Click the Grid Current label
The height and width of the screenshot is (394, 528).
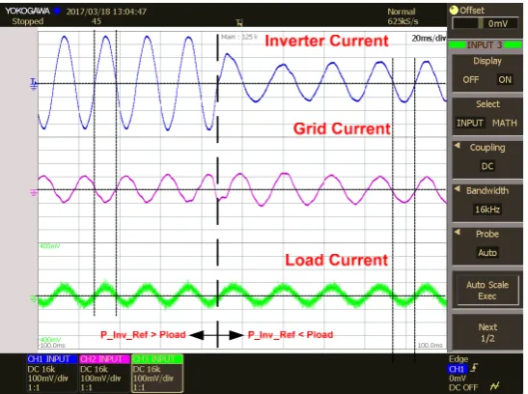342,128
